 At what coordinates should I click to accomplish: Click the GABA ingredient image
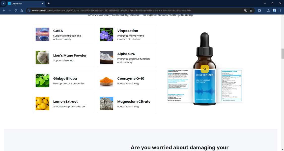(42, 34)
